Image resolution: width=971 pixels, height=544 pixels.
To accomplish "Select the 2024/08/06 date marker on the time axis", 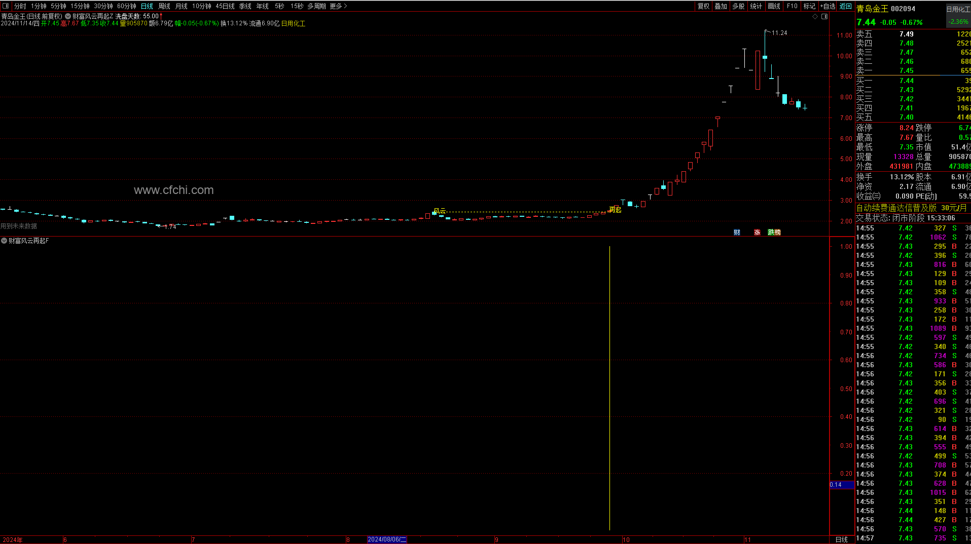I will pyautogui.click(x=387, y=539).
